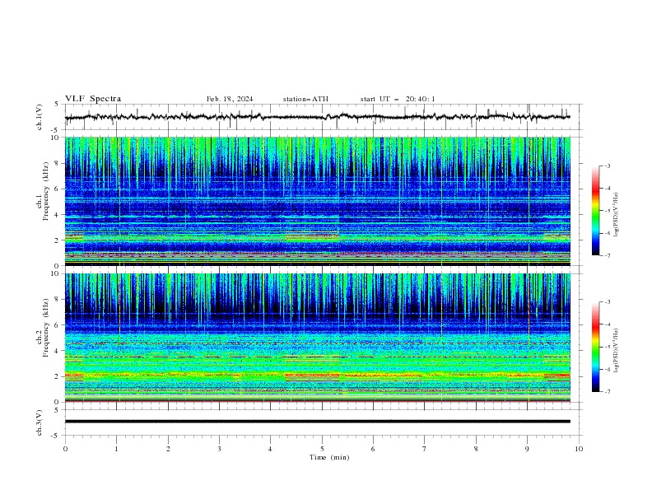The width and height of the screenshot is (652, 504).
Task: Click time axis tick label '10'
Action: point(579,449)
